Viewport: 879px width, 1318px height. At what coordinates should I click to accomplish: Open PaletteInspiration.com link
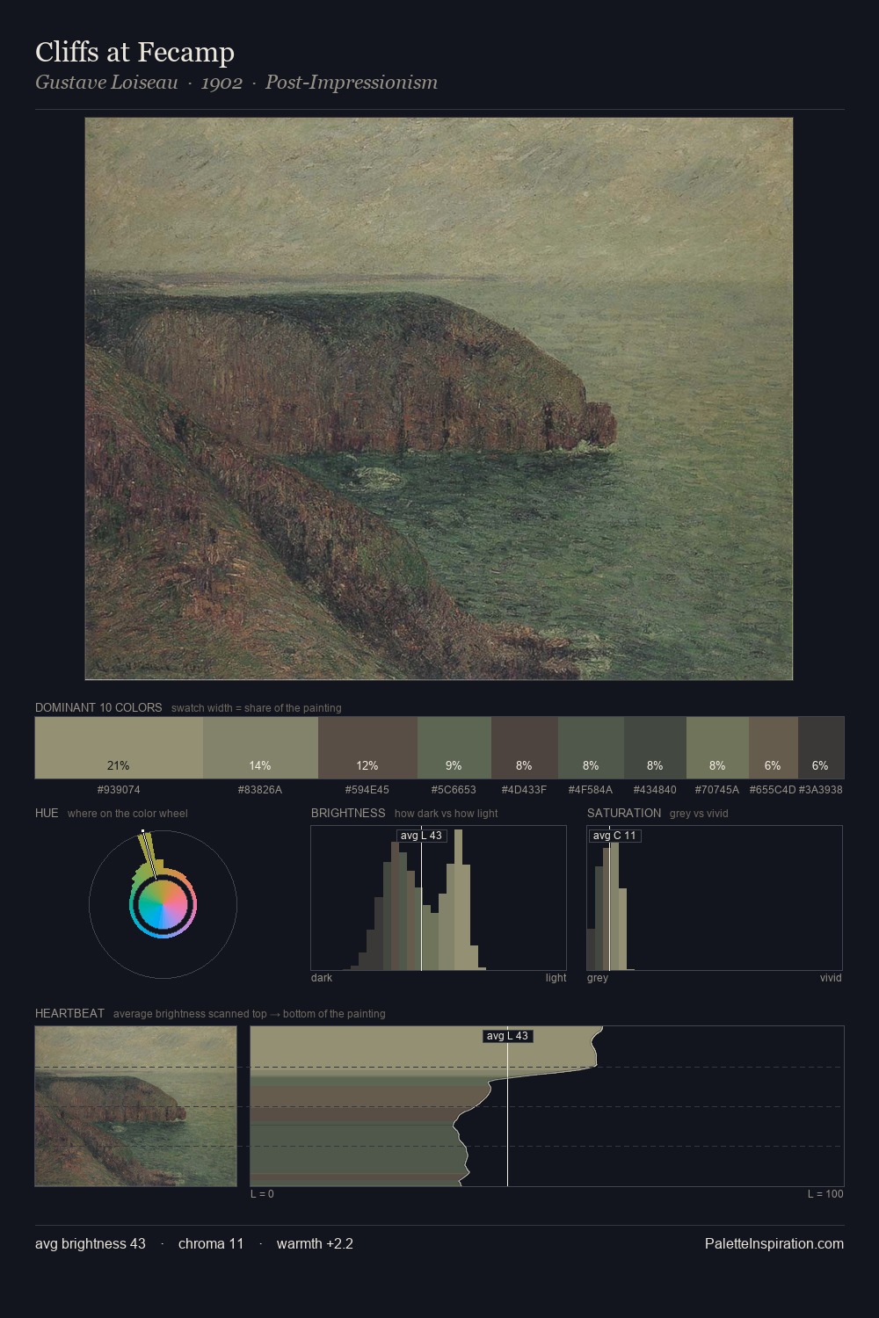point(774,1243)
